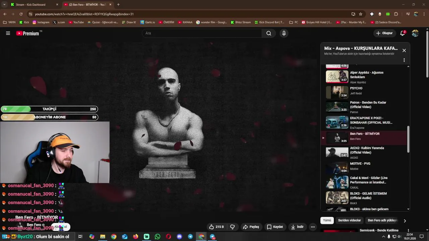The image size is (429, 241).
Task: Open the Instagram bookmark
Action: [x=41, y=22]
